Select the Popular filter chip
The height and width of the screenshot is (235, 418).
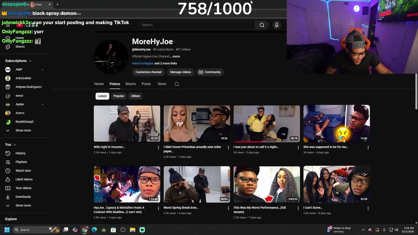[x=119, y=96]
